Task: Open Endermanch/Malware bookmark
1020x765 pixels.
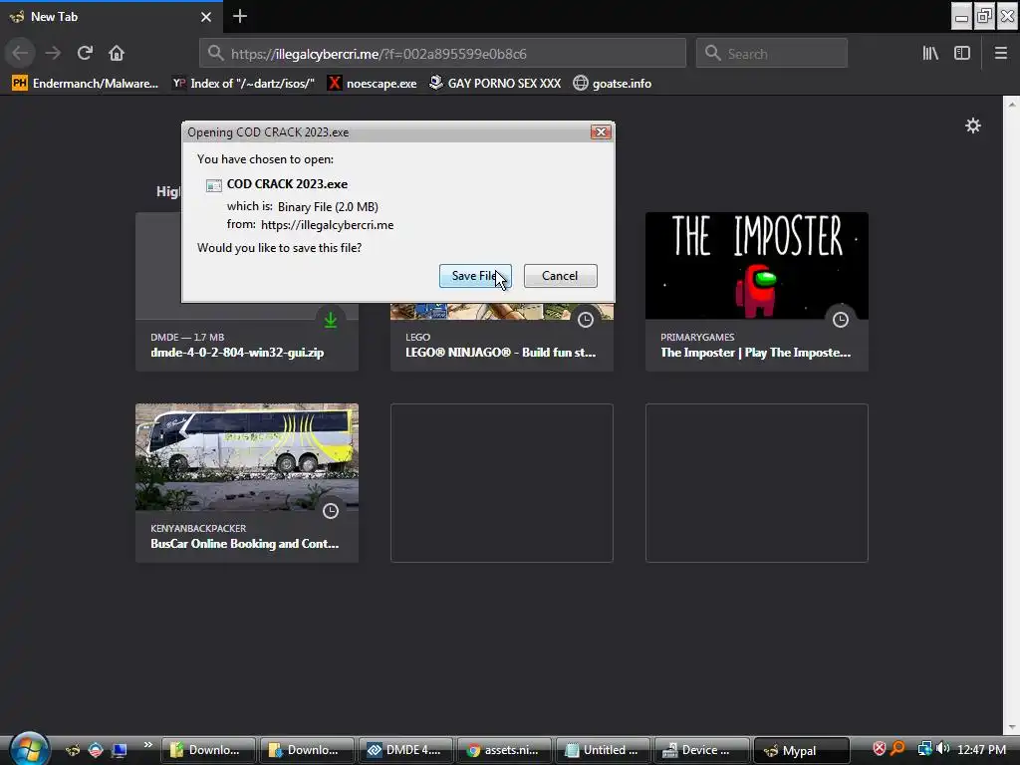Action: [85, 84]
